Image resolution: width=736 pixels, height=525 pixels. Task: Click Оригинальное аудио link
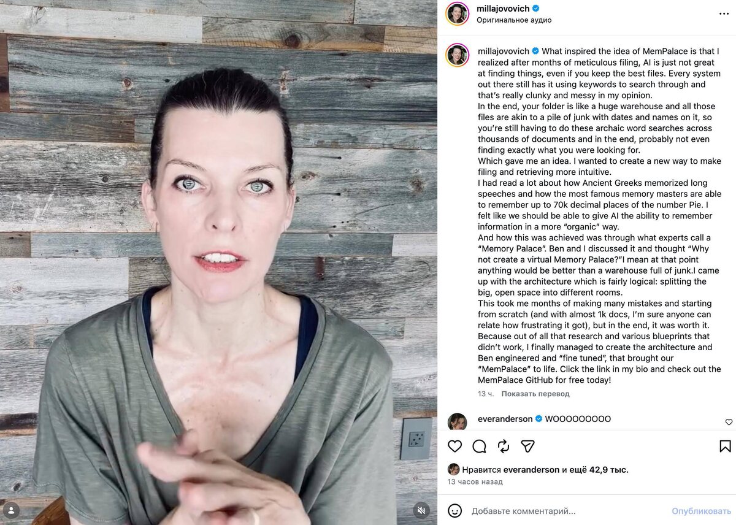coord(514,20)
